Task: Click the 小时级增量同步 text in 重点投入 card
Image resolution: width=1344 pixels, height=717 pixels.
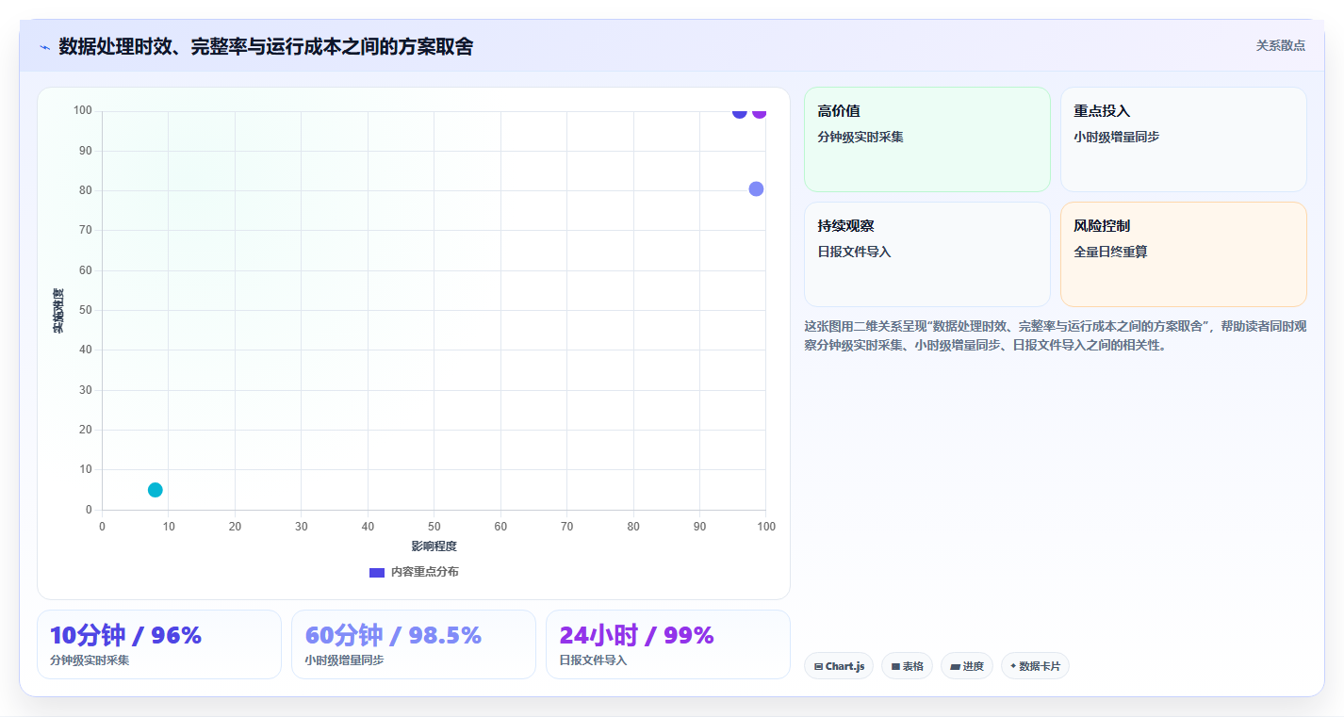Action: pos(1117,137)
